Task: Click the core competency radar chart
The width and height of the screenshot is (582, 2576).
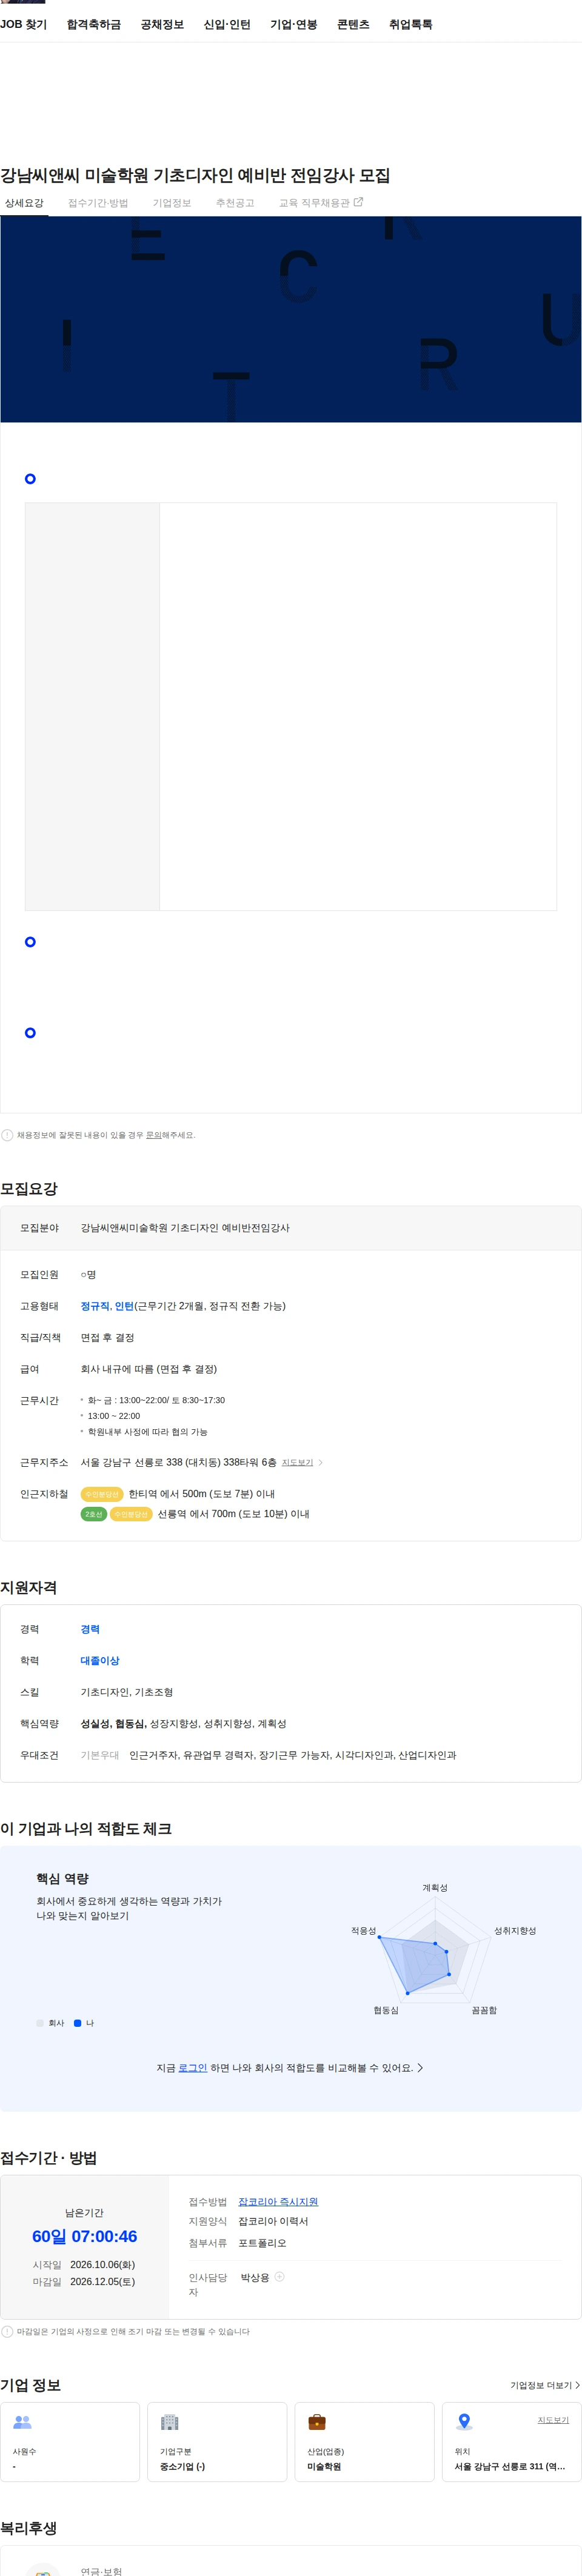Action: (434, 1949)
